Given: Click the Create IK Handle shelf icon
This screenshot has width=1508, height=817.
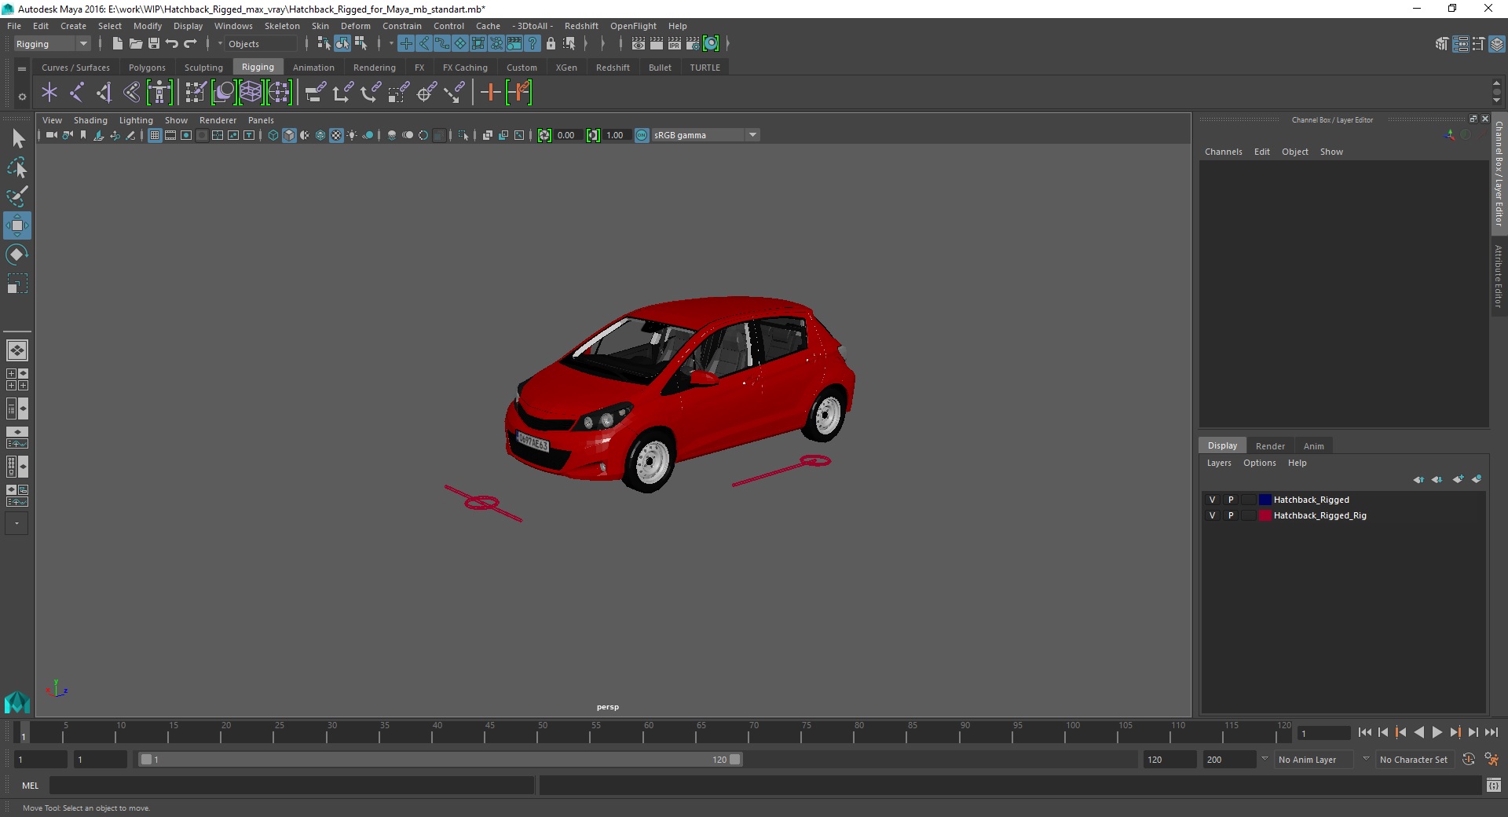Looking at the screenshot, I should coord(104,93).
